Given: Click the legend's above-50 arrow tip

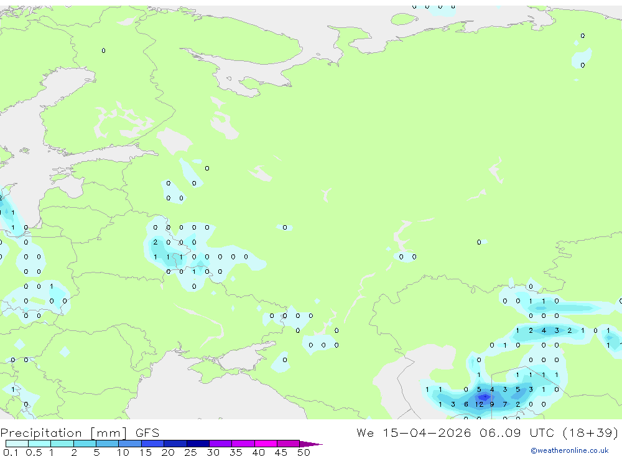Looking at the screenshot, I should click(312, 444).
